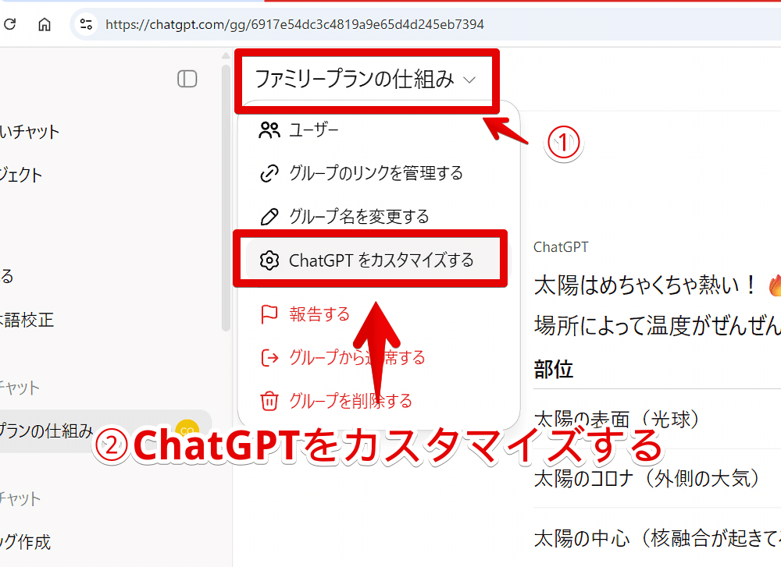781x567 pixels.
Task: Choose 報告する in the dropdown menu
Action: tap(318, 314)
